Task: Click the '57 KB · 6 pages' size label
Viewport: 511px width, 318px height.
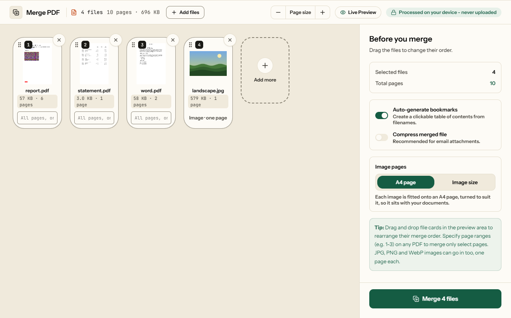Action: pyautogui.click(x=38, y=101)
